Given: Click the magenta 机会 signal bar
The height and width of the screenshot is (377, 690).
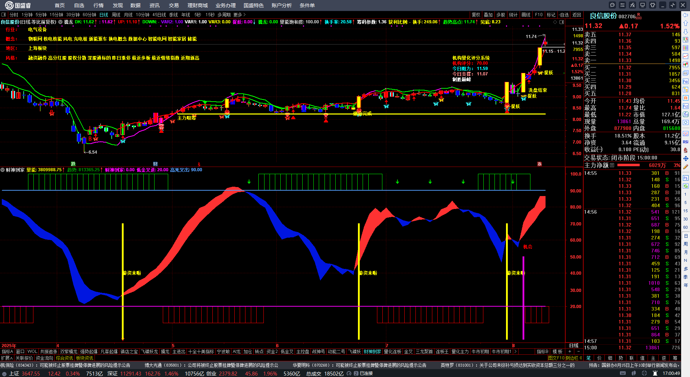Looking at the screenshot, I should point(523,298).
